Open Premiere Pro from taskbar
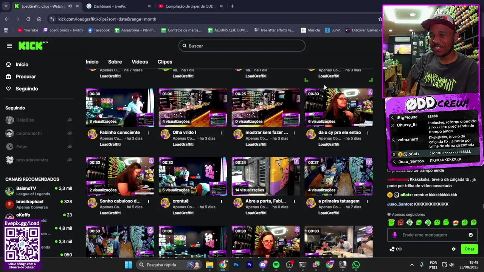The image size is (484, 272). (250, 265)
